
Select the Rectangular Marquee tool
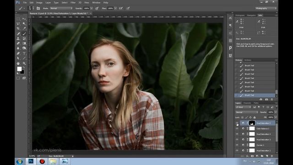18,19
